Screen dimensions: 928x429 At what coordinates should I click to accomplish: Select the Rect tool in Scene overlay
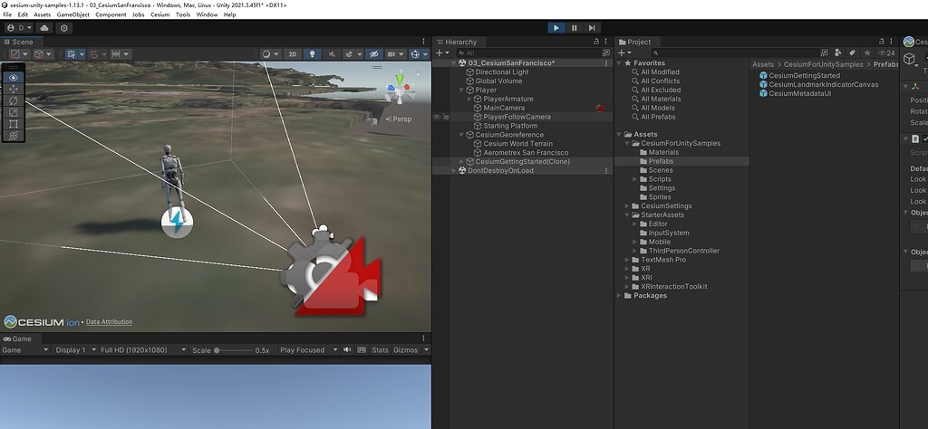[13, 124]
